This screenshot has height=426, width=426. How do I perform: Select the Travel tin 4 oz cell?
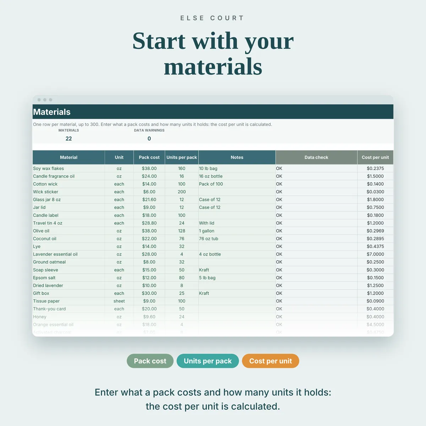pos(69,223)
